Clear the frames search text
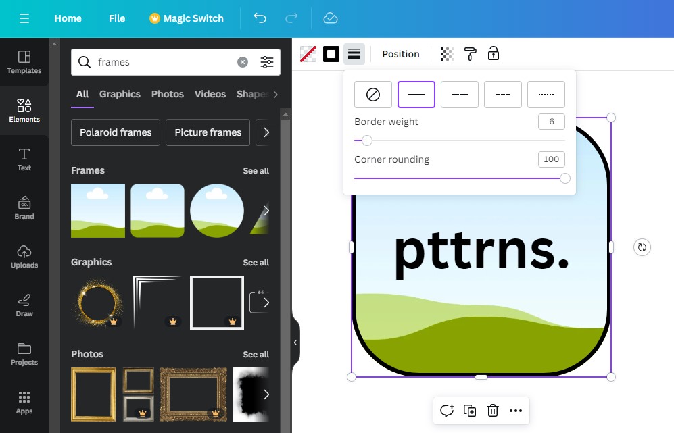The image size is (674, 433). pos(243,62)
